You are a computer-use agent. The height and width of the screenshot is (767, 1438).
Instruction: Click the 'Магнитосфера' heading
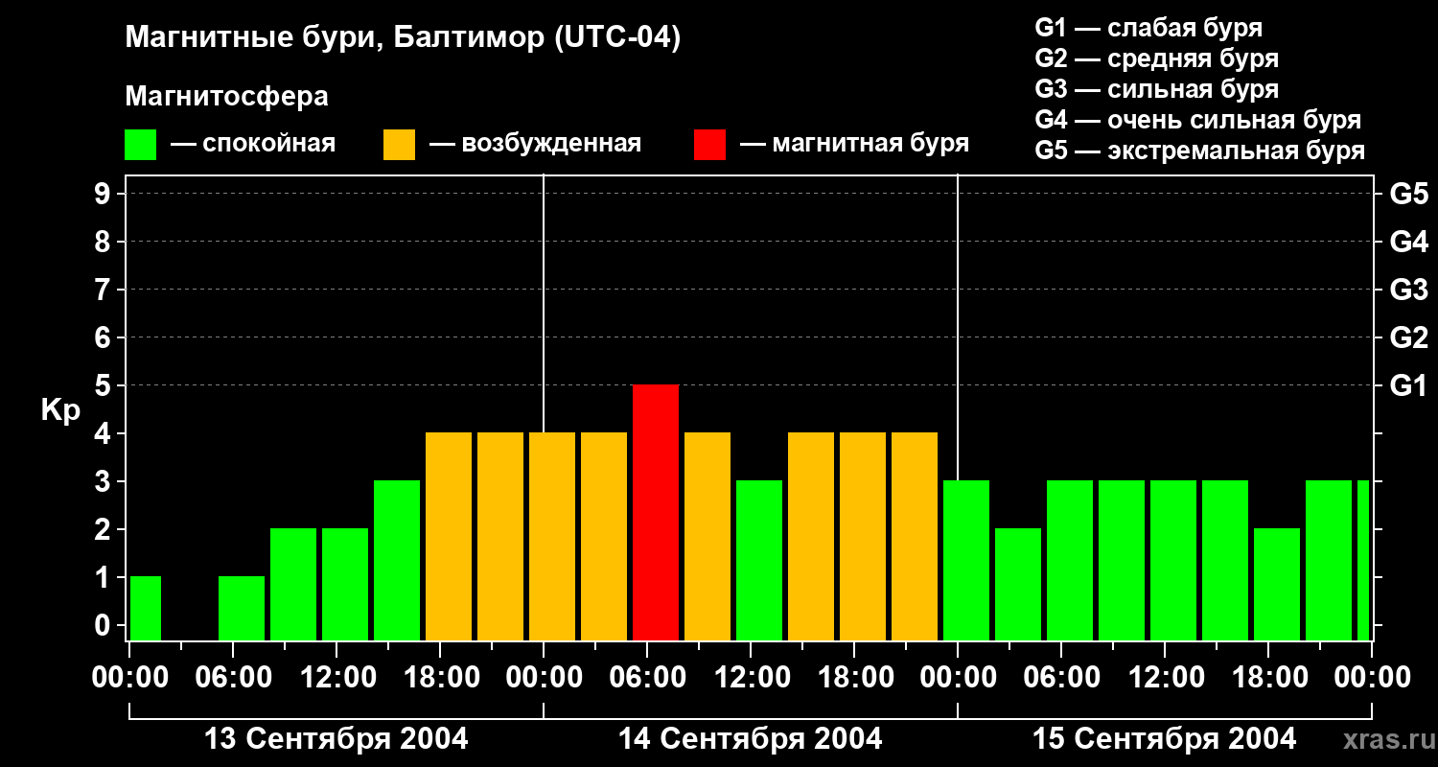click(226, 97)
